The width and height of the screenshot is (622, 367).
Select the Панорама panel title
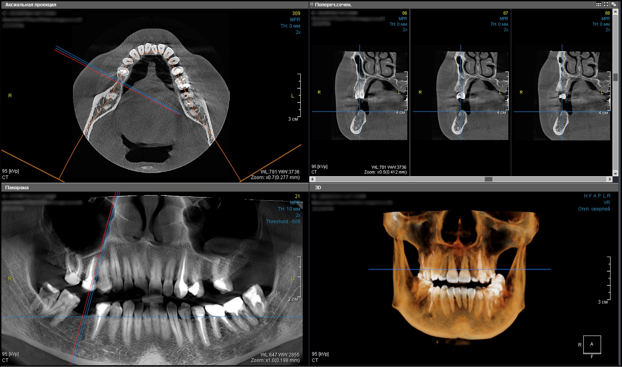(17, 188)
